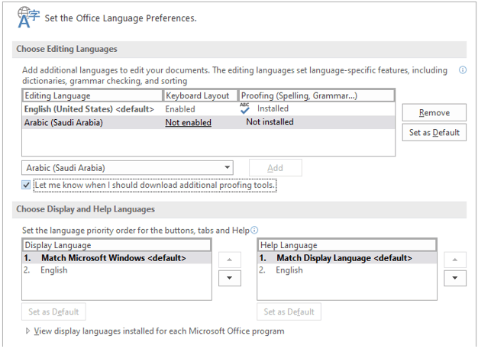Move help language up with arrow button
The height and width of the screenshot is (352, 478).
tap(455, 260)
